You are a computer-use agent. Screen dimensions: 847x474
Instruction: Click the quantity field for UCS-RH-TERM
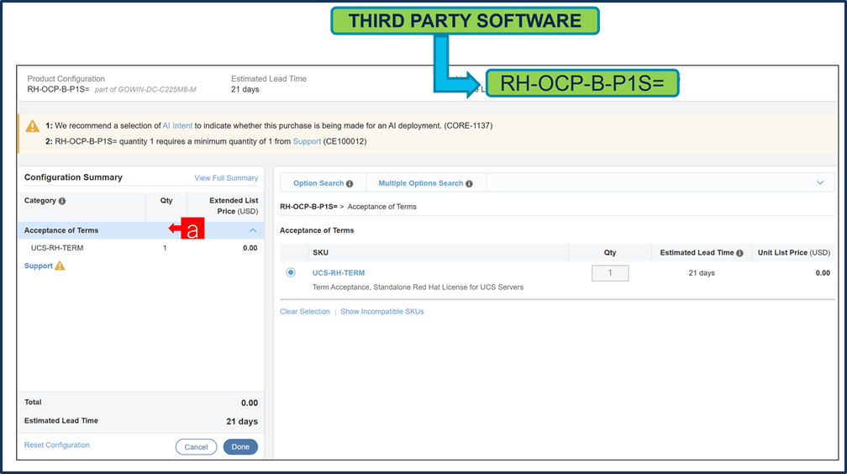pos(610,273)
